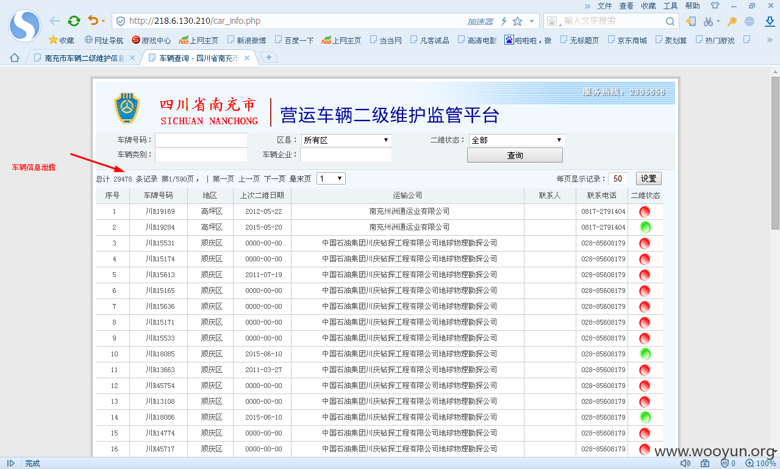Screen dimensions: 780x469
Task: Click the search engine paw icon
Action: click(x=552, y=21)
